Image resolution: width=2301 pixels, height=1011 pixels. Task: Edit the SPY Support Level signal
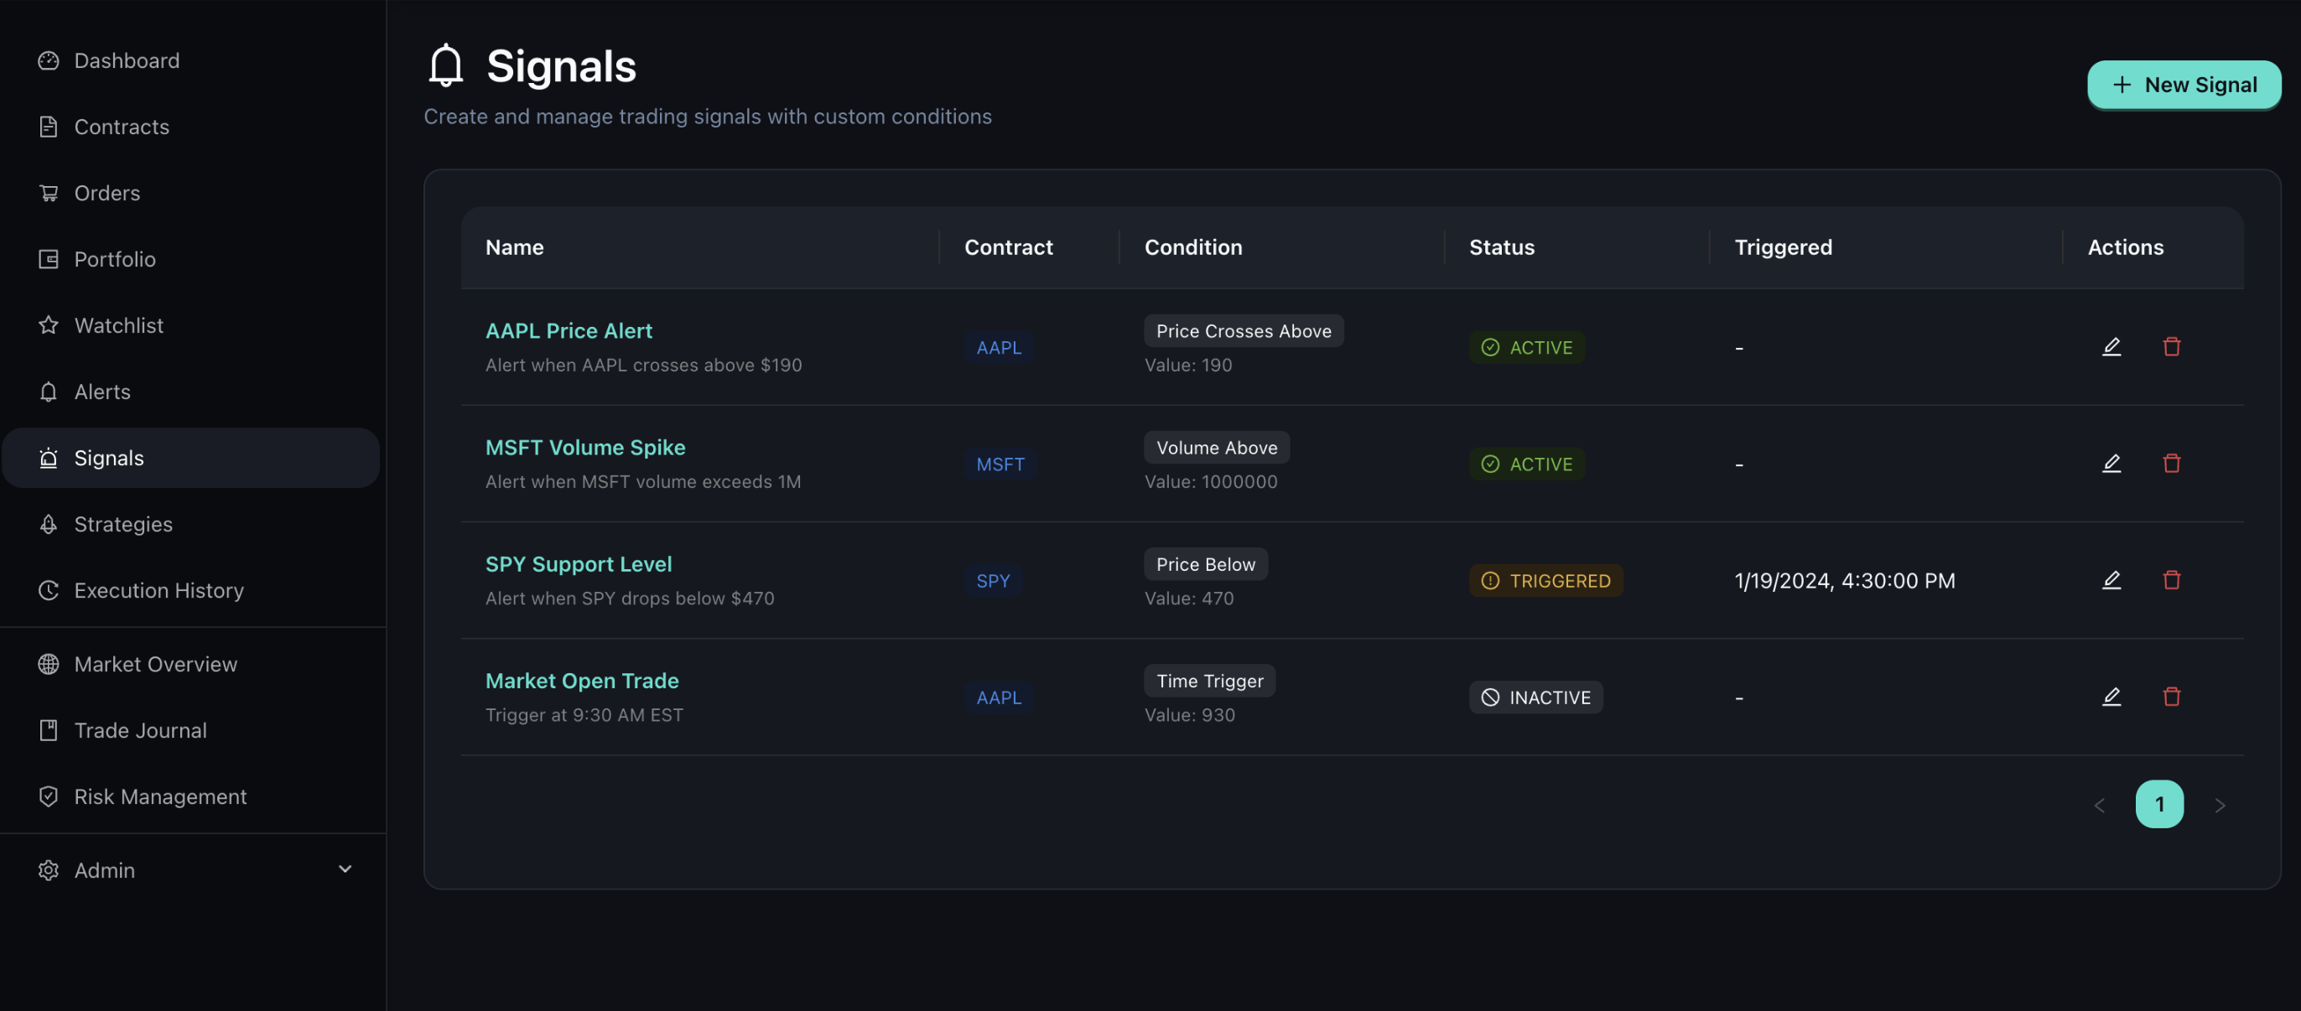(2111, 580)
